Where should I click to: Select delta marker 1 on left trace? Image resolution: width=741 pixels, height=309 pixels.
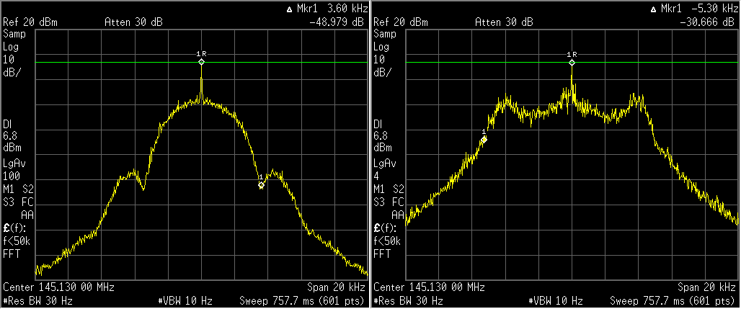click(x=261, y=185)
